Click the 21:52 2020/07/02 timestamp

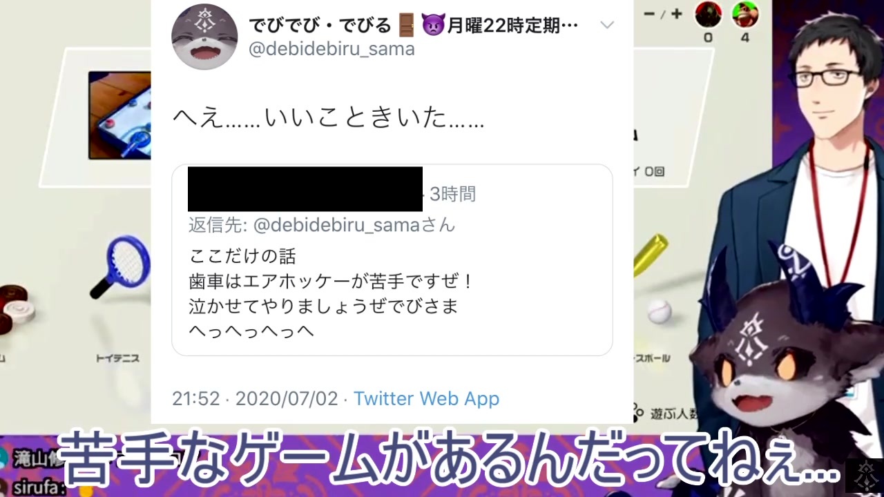click(x=255, y=398)
